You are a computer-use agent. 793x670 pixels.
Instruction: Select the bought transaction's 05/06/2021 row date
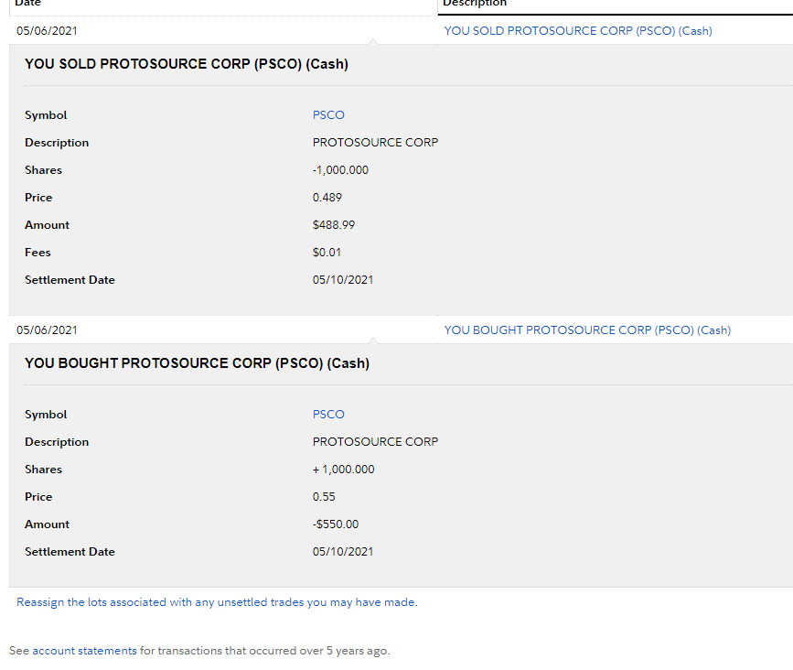[47, 330]
